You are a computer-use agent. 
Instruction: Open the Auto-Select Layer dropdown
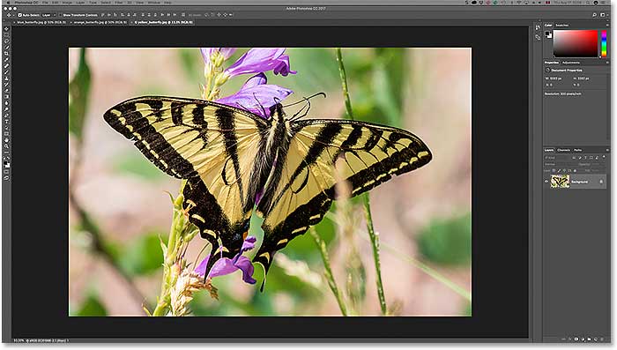[48, 15]
